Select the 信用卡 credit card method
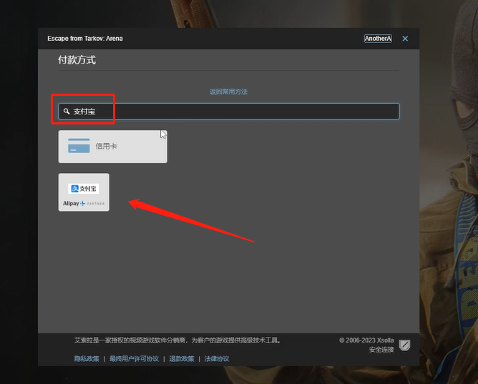Image resolution: width=478 pixels, height=384 pixels. coord(113,147)
